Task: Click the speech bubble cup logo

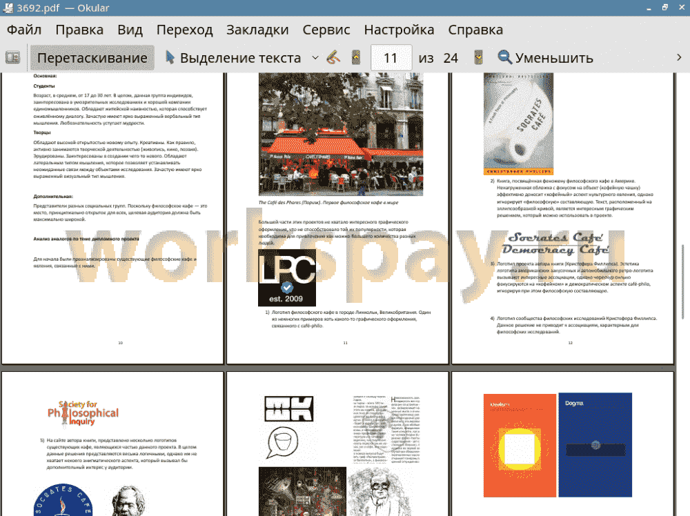Action: pyautogui.click(x=282, y=443)
